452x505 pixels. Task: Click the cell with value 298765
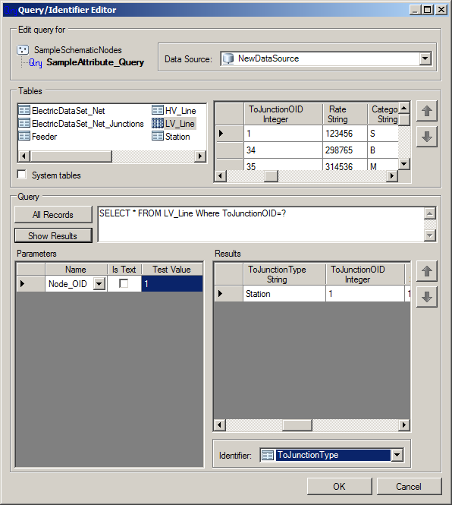click(x=345, y=150)
